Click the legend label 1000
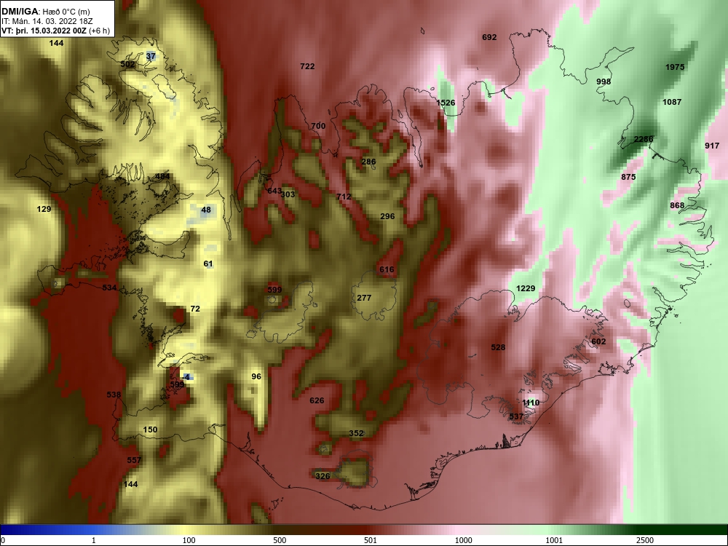This screenshot has height=546, width=728. [463, 540]
